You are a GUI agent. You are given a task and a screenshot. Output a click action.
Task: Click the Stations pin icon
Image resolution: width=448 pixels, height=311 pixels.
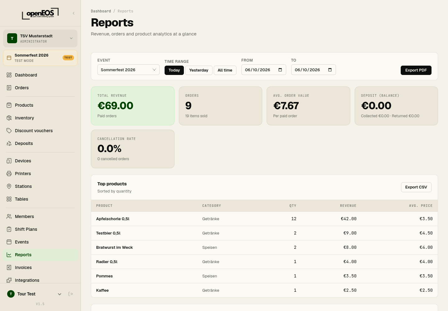(x=9, y=186)
